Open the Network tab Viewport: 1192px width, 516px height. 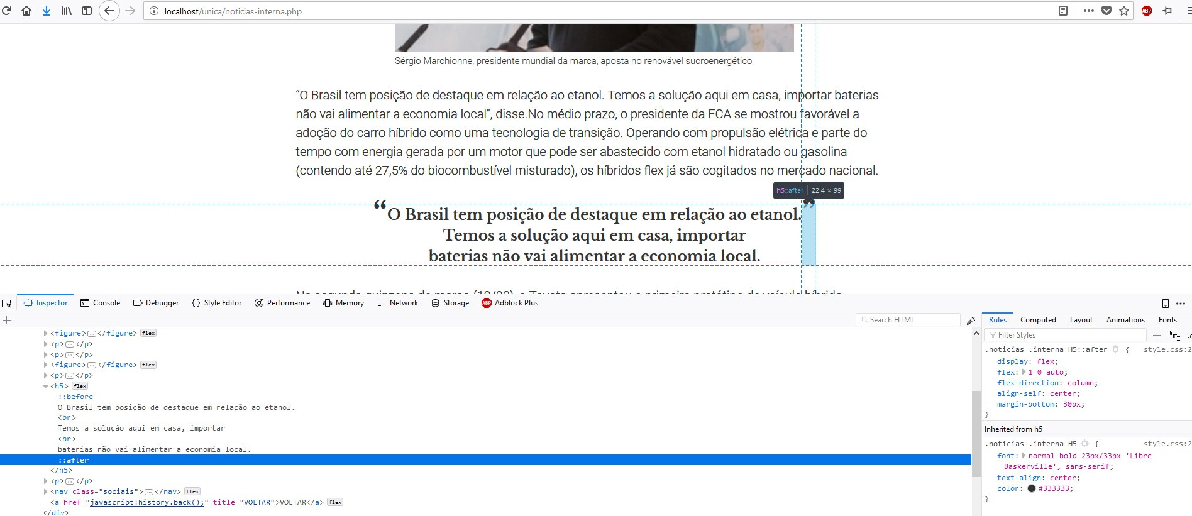[x=397, y=303]
